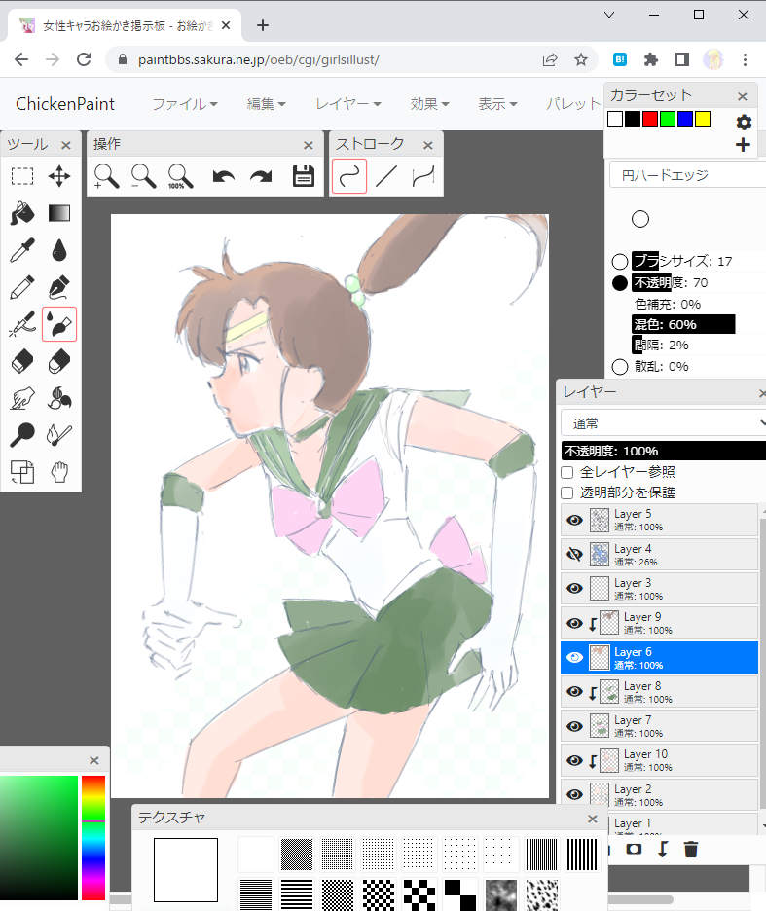This screenshot has height=911, width=766.
Task: Choose the gradient fill tool
Action: 59,213
